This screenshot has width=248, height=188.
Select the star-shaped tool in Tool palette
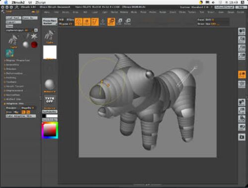(34, 36)
